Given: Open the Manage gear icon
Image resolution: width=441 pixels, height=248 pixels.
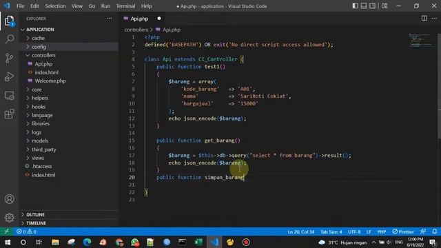Looking at the screenshot, I should (x=9, y=218).
